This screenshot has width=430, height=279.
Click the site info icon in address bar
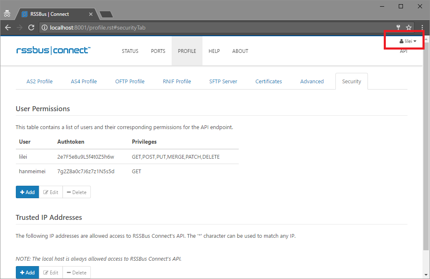tap(45, 28)
